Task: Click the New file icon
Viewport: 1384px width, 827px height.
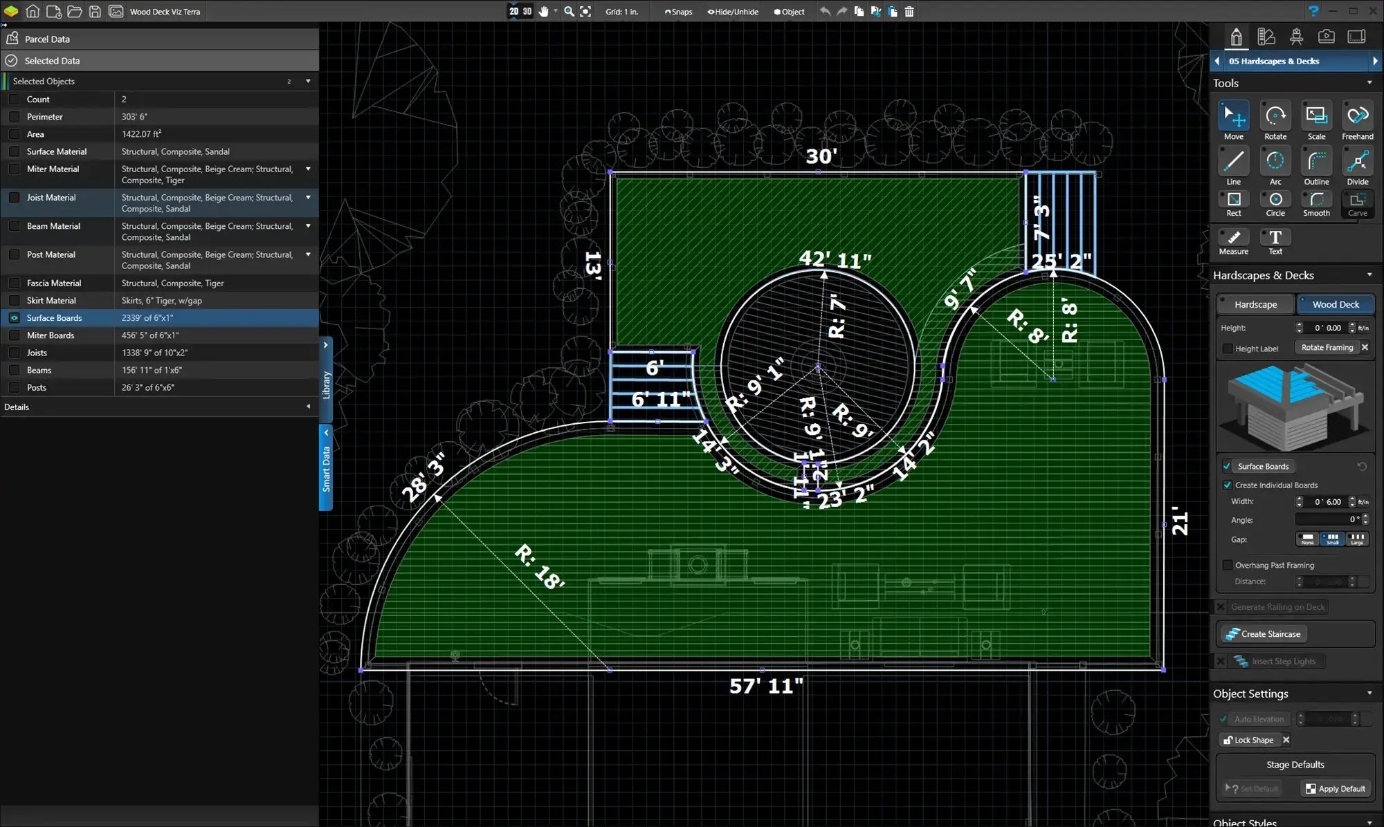Action: [x=53, y=11]
